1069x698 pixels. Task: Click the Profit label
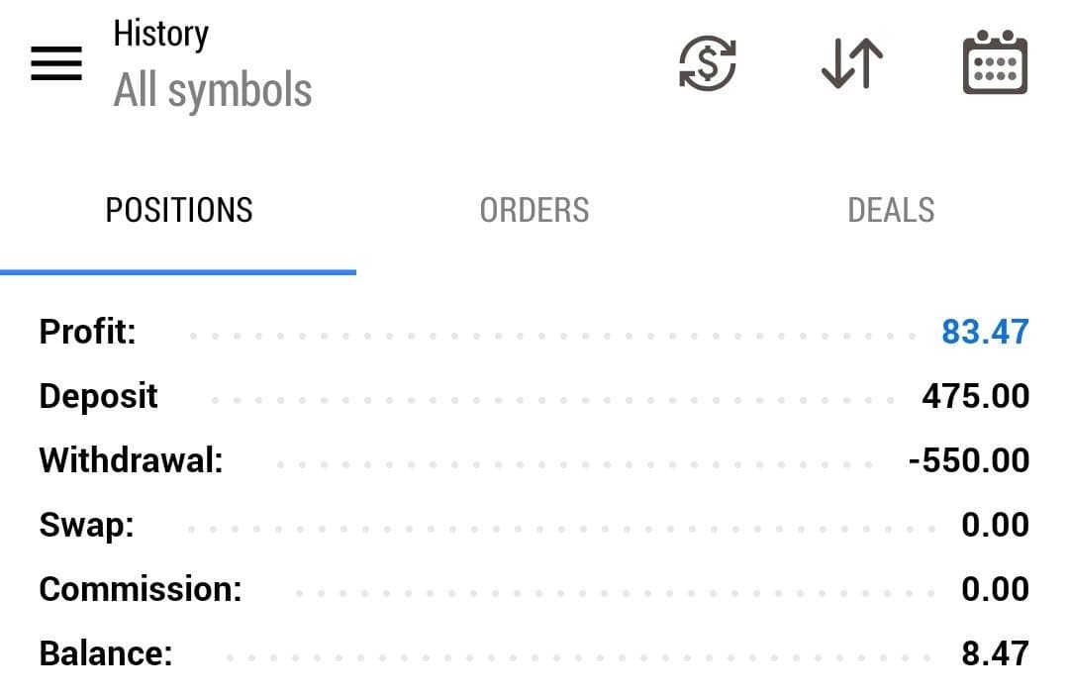pyautogui.click(x=88, y=332)
